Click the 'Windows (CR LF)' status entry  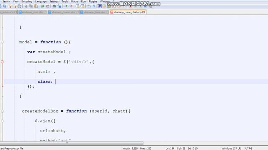231,148
